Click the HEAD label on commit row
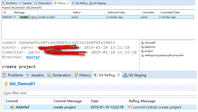The image size is (198, 112). [x=34, y=17]
